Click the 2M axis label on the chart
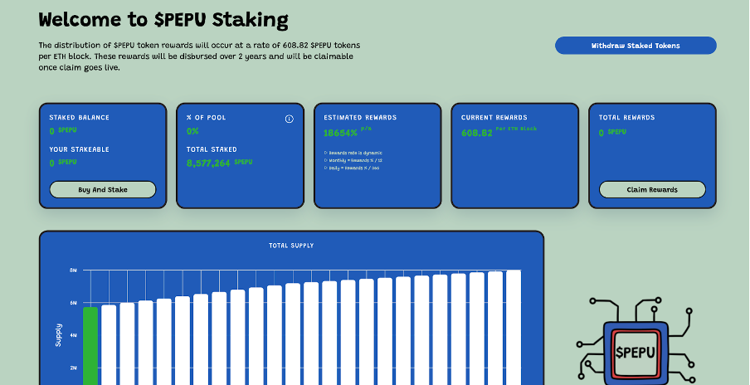The width and height of the screenshot is (750, 385). coord(73,368)
